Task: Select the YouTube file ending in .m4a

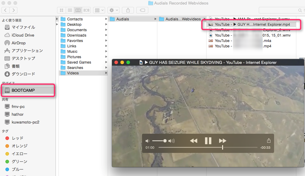Action: pos(251,40)
